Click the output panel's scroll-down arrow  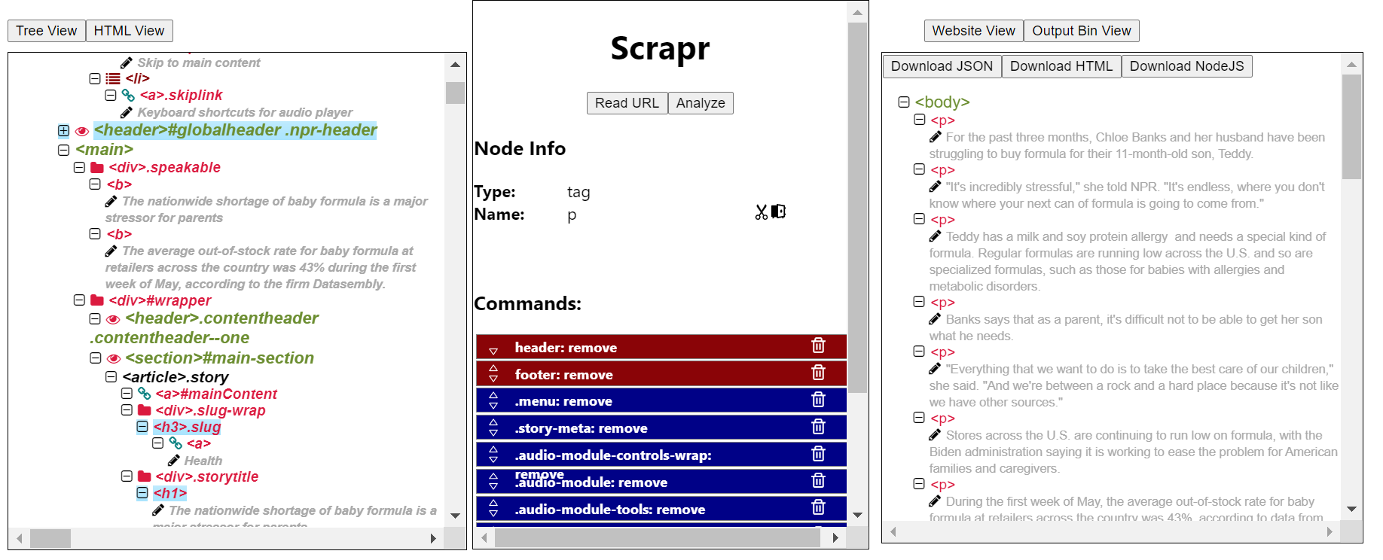pyautogui.click(x=1352, y=510)
